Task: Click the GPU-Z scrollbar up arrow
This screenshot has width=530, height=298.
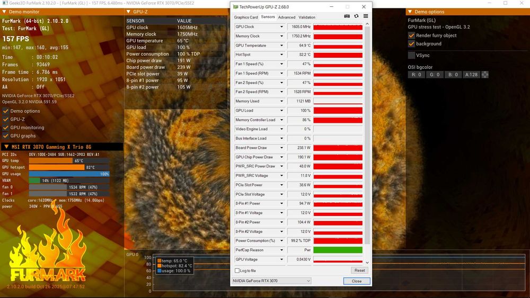Action: 367,24
